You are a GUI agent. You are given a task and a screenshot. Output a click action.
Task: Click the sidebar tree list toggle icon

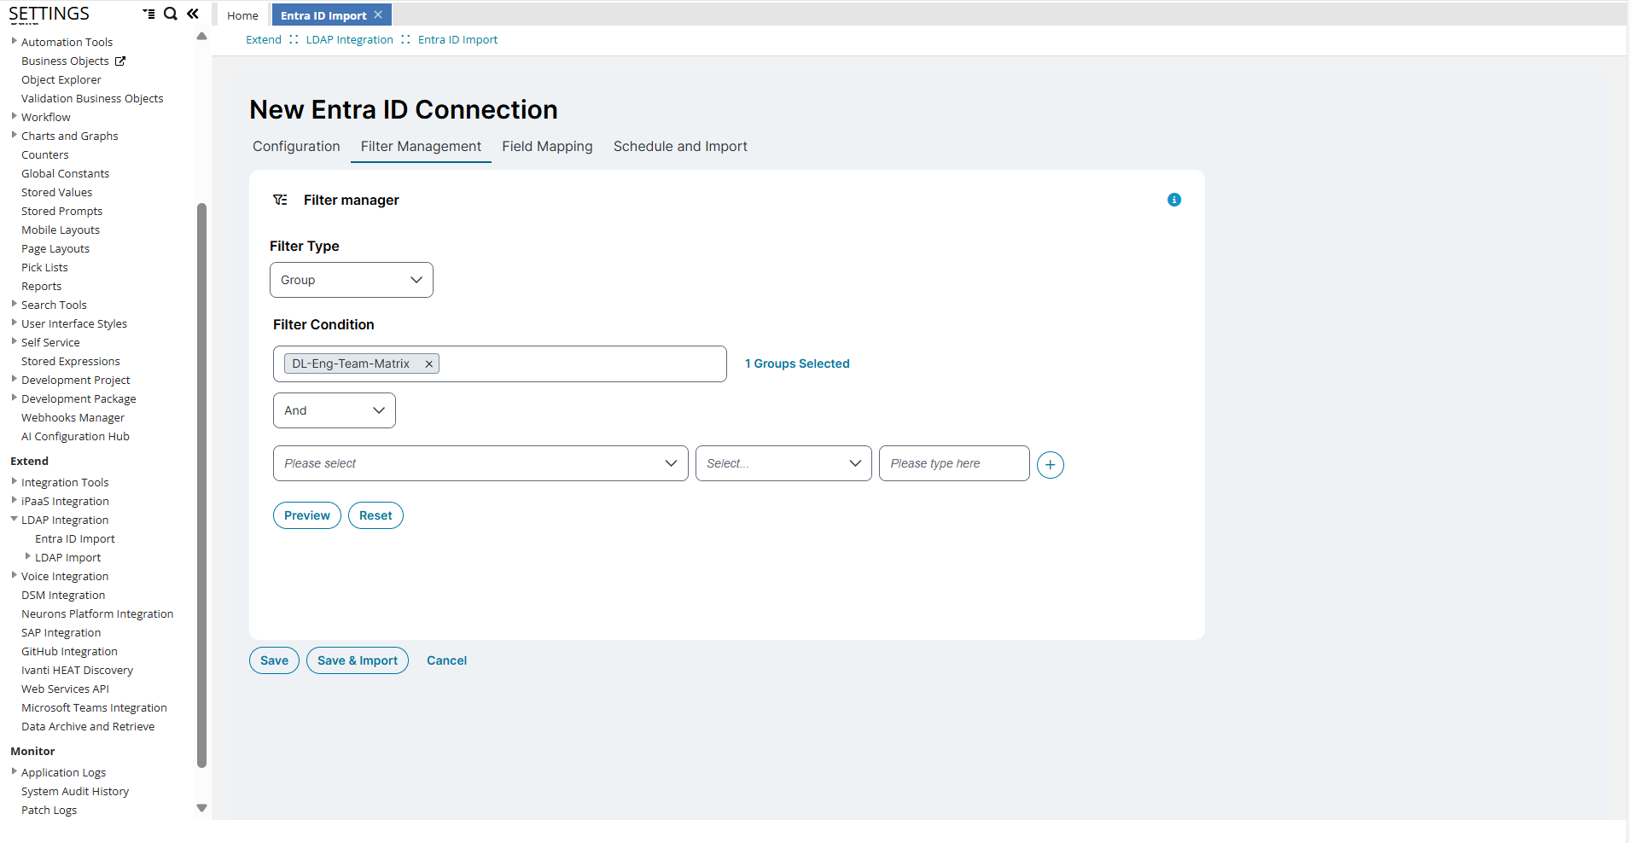pyautogui.click(x=149, y=14)
